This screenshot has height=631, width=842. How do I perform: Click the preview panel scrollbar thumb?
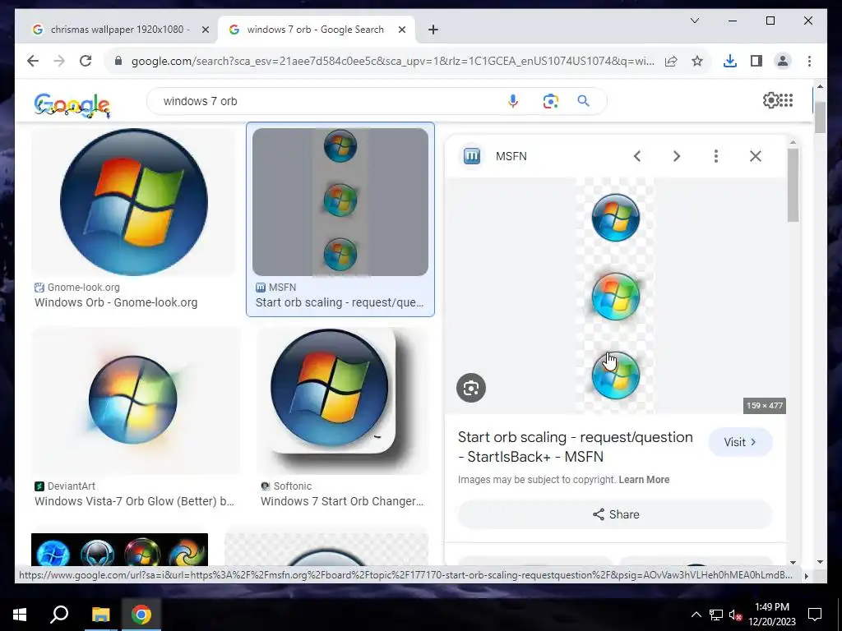(793, 185)
